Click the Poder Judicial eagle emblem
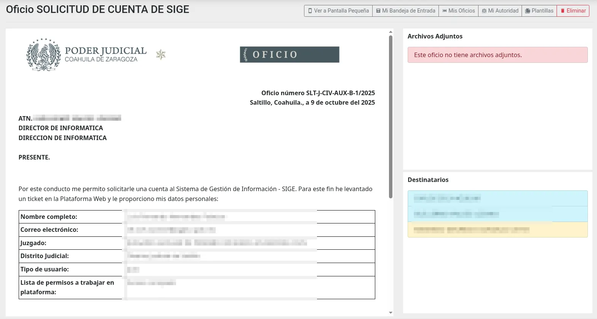597x319 pixels. pos(43,54)
